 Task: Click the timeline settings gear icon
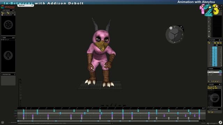click(x=203, y=108)
